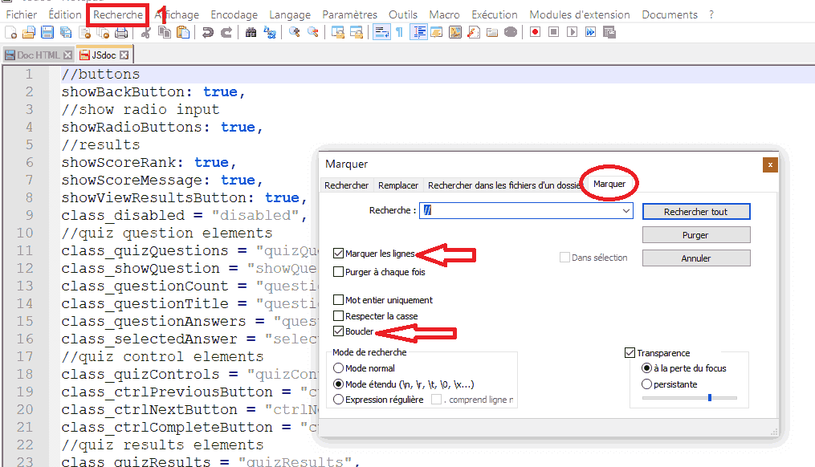Viewport: 815px width, 467px height.
Task: Open the Recherche menu
Action: coord(118,14)
